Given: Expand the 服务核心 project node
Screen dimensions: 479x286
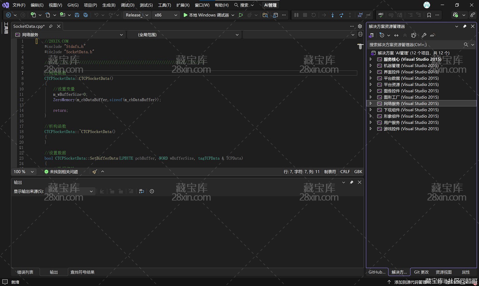Looking at the screenshot, I should (371, 59).
